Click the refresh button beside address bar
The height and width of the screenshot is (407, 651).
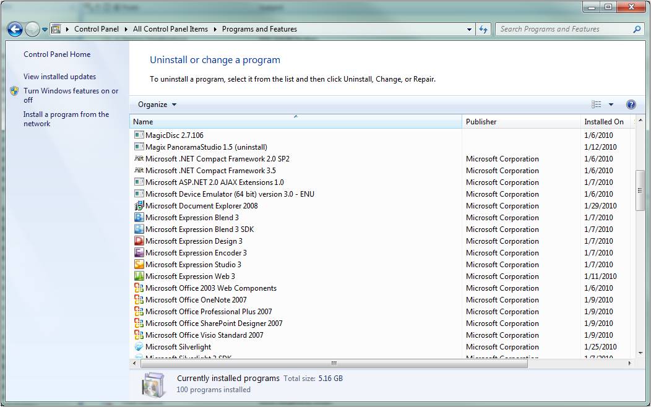pyautogui.click(x=483, y=29)
